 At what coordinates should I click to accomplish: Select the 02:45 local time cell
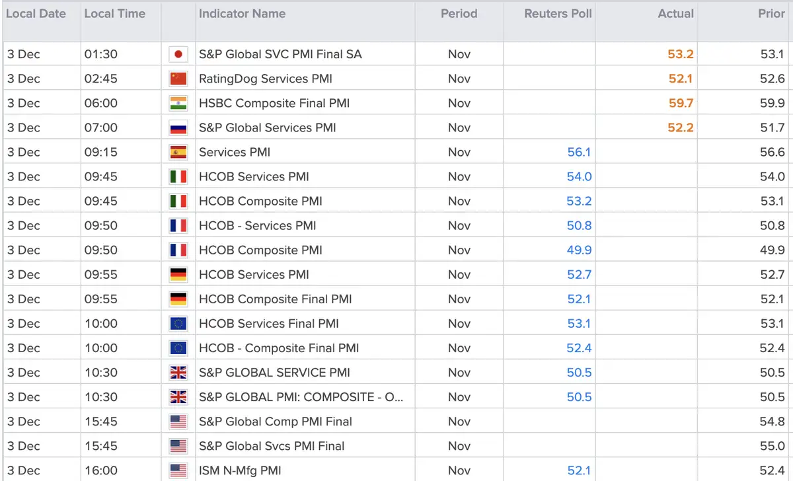pos(100,79)
